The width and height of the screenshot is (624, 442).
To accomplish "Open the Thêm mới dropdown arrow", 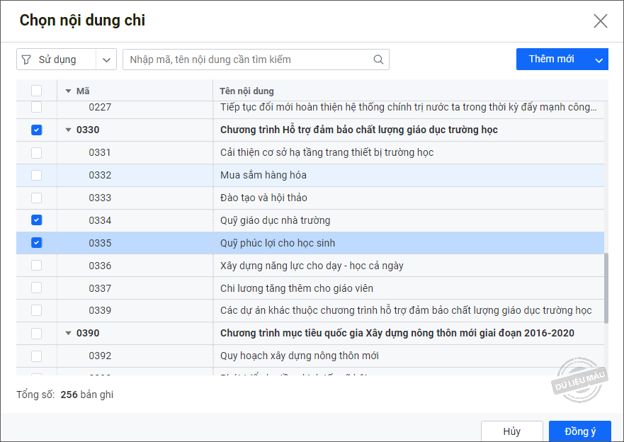I will pyautogui.click(x=599, y=60).
